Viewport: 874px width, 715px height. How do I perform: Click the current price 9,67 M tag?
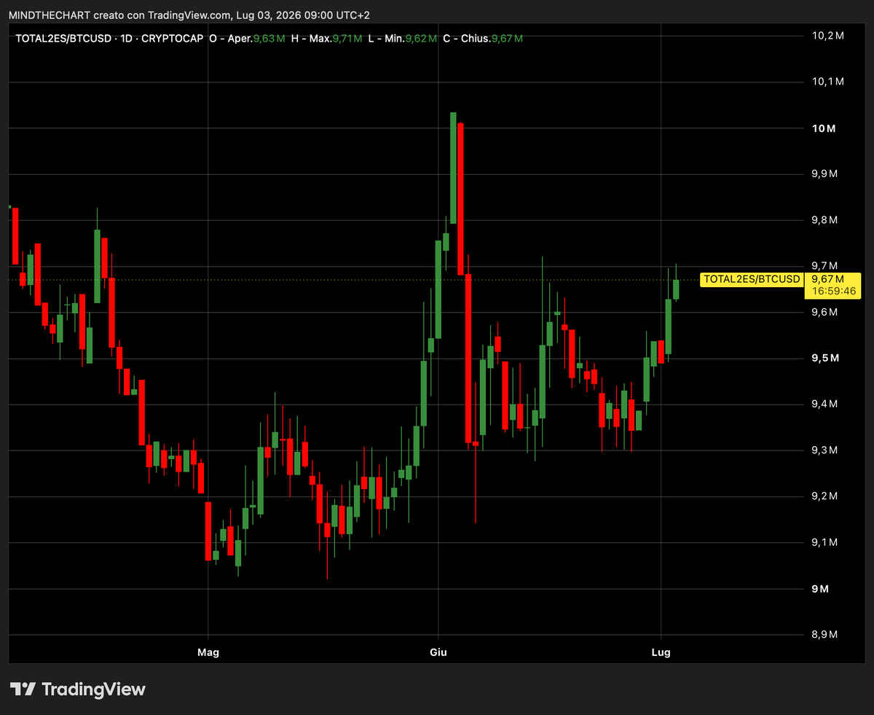[x=827, y=279]
